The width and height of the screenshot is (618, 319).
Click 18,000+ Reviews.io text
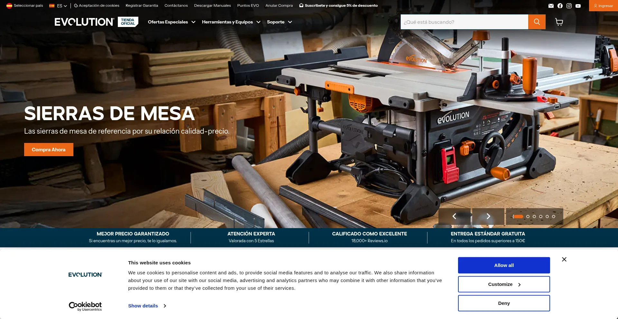(370, 241)
